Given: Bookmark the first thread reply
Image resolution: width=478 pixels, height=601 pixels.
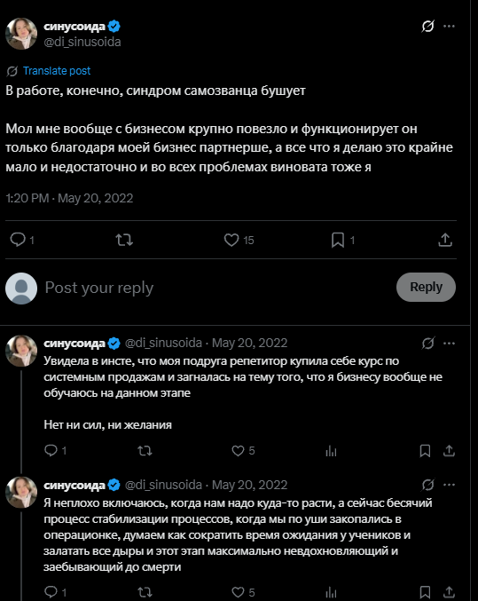Looking at the screenshot, I should [x=425, y=451].
